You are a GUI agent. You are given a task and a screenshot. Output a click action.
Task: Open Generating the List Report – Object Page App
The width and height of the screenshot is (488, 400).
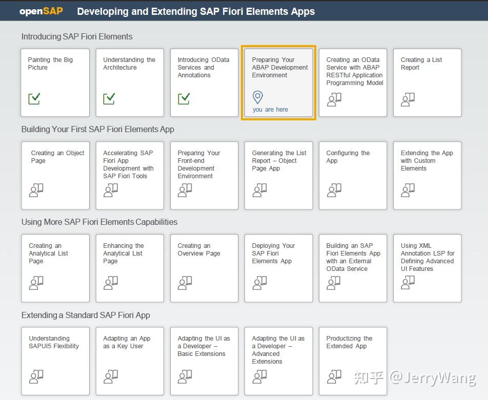pos(278,176)
